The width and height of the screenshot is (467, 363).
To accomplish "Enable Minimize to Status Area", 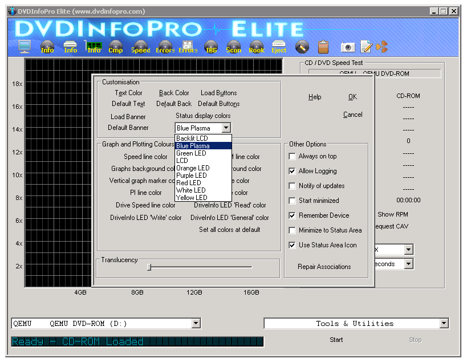I will click(292, 230).
